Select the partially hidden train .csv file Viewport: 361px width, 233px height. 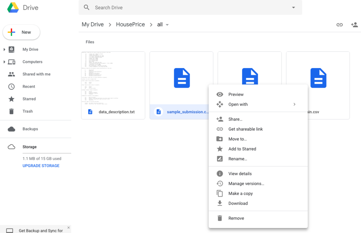coord(318,85)
